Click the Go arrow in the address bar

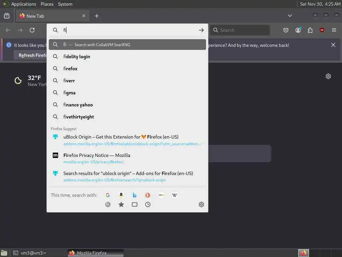tap(201, 30)
